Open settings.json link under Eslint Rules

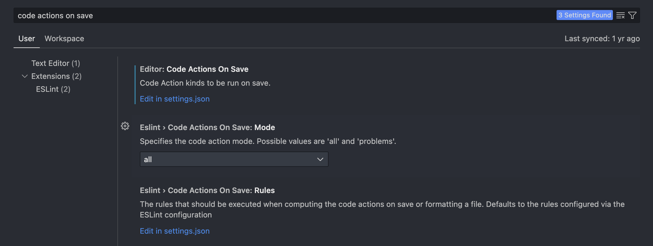[175, 231]
